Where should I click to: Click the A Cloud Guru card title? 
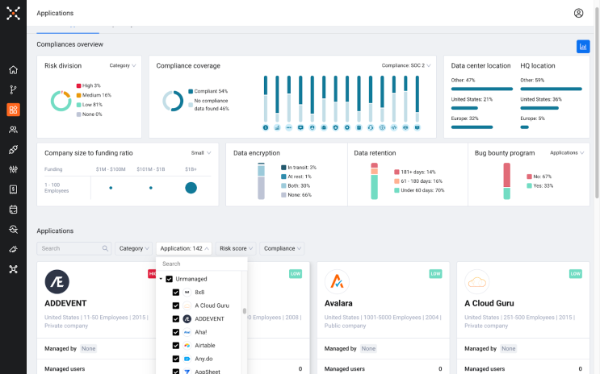[489, 304]
